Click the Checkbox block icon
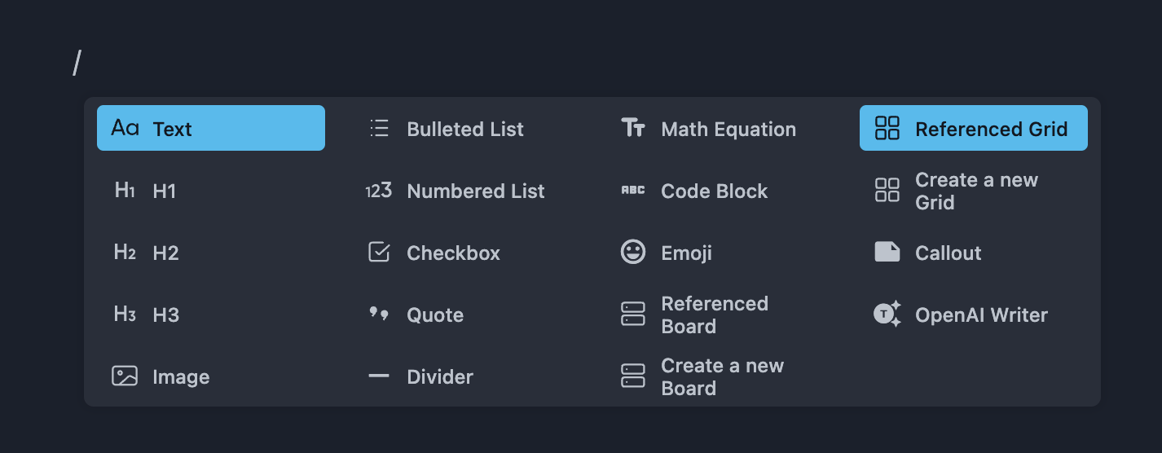1162x453 pixels. click(x=379, y=253)
